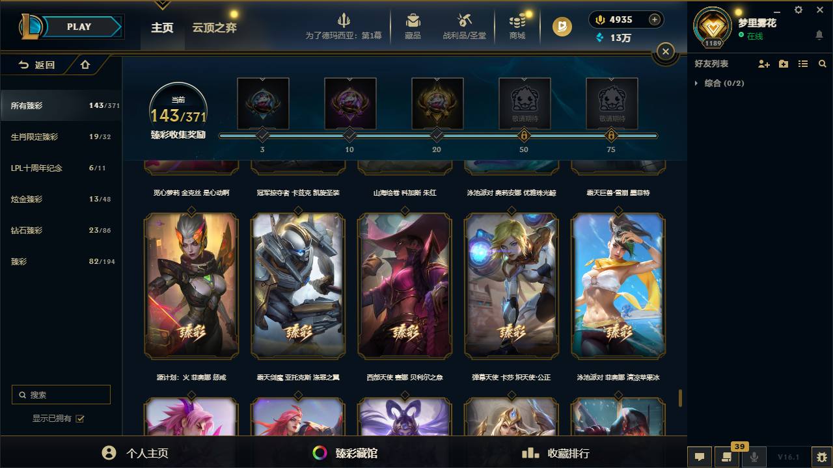Click the 50 milestone lock on progress bar
833x468 pixels.
pyautogui.click(x=524, y=136)
